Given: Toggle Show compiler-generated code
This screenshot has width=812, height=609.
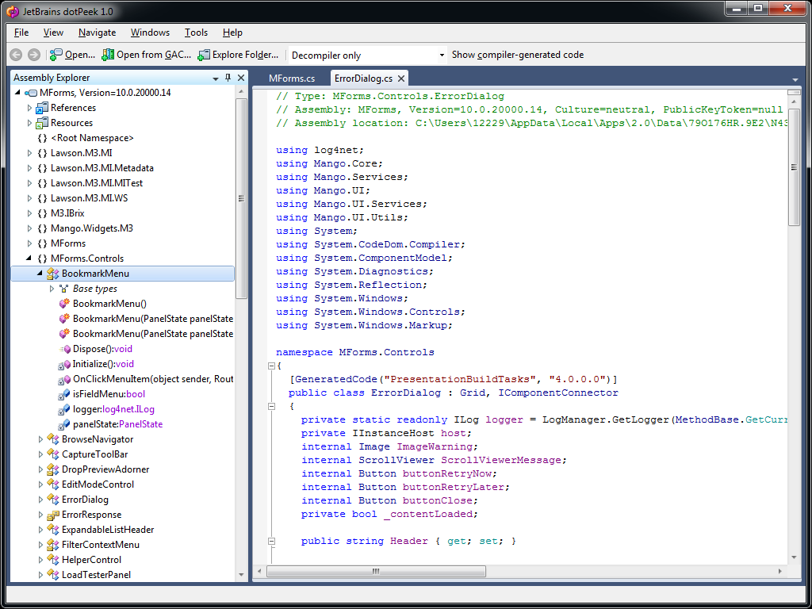Looking at the screenshot, I should coord(517,55).
